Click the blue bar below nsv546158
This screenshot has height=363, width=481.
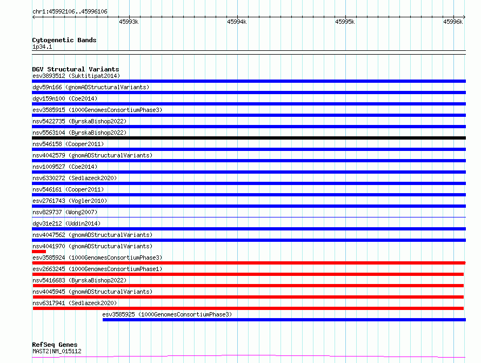249,149
